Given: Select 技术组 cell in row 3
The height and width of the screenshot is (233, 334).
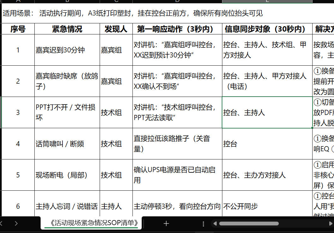Looking at the screenshot, I should [116, 112].
